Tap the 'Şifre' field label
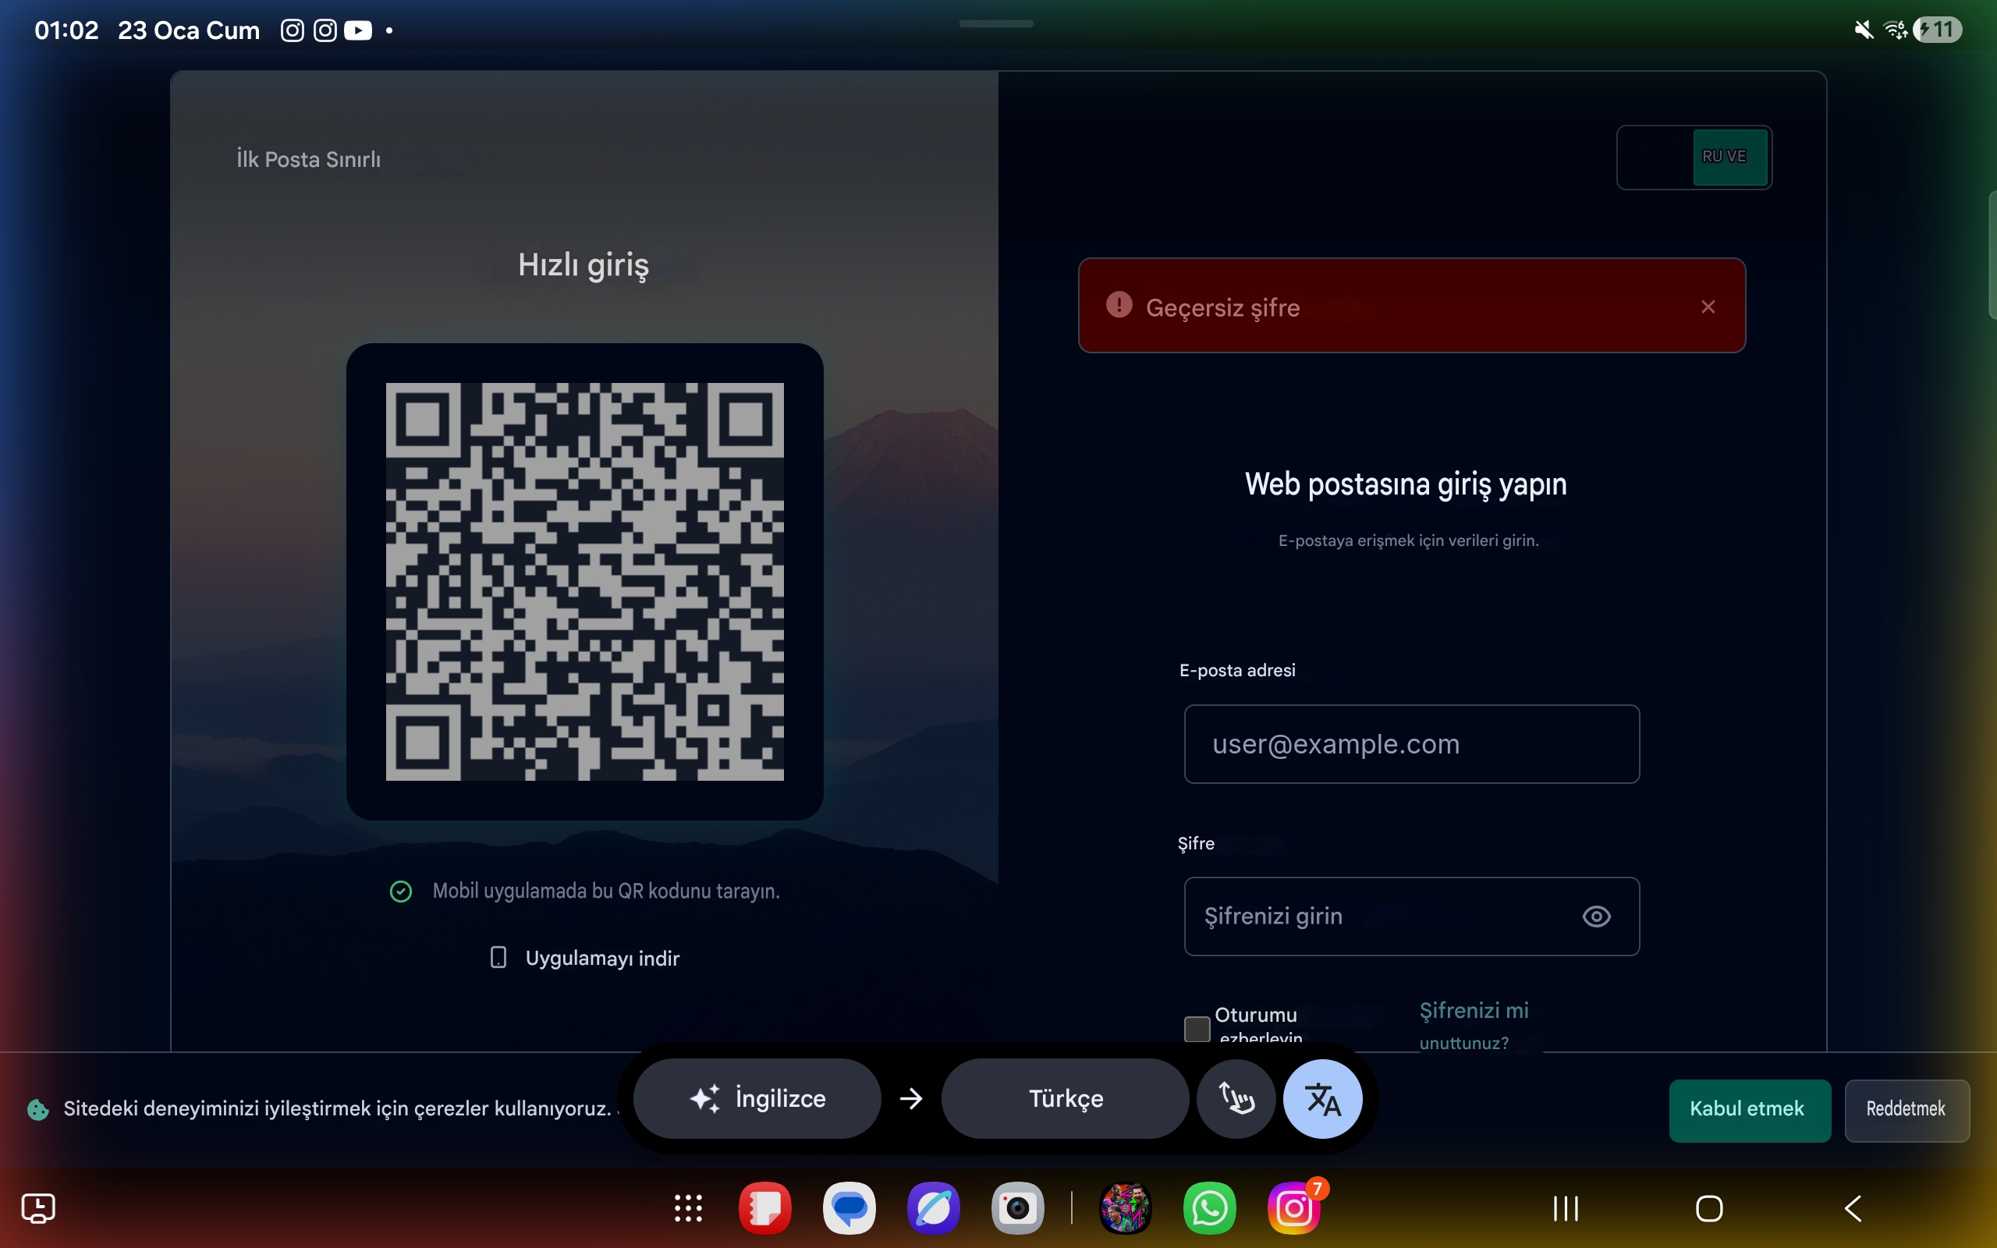 click(1196, 843)
